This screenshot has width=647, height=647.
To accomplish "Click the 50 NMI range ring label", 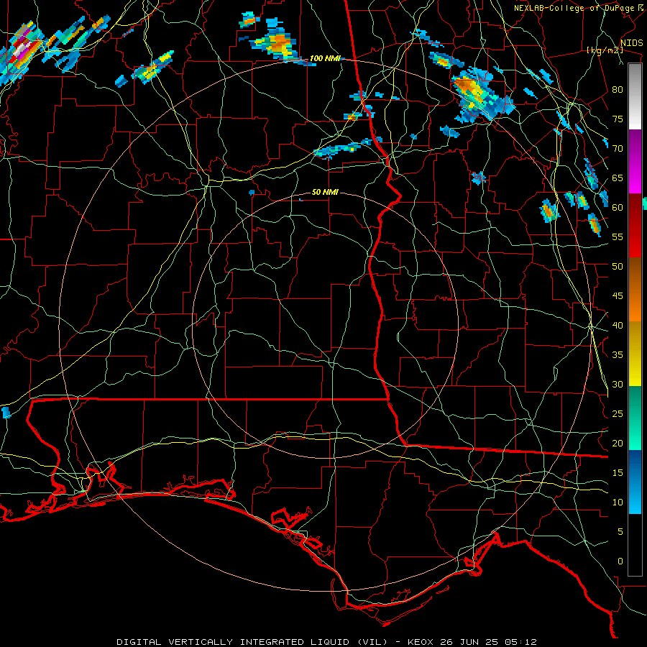I will [325, 192].
